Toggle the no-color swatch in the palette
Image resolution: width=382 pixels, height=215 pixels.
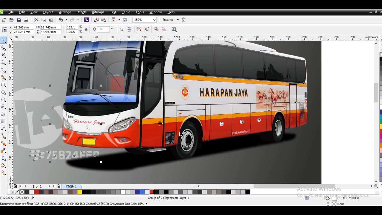click(22, 192)
